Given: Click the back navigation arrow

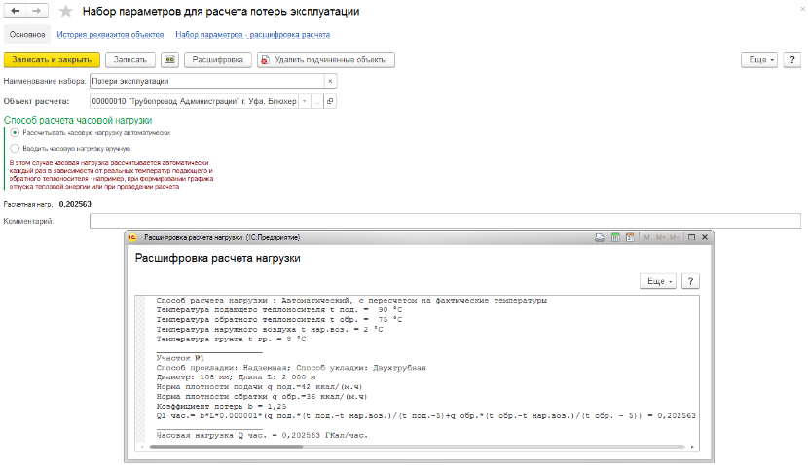Looking at the screenshot, I should (x=17, y=11).
